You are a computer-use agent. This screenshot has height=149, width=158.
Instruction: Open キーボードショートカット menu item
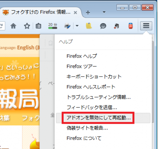click(x=103, y=76)
